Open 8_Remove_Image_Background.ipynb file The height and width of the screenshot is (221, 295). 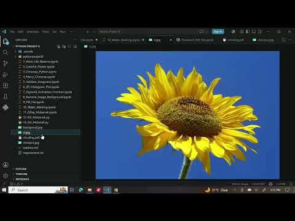click(47, 97)
